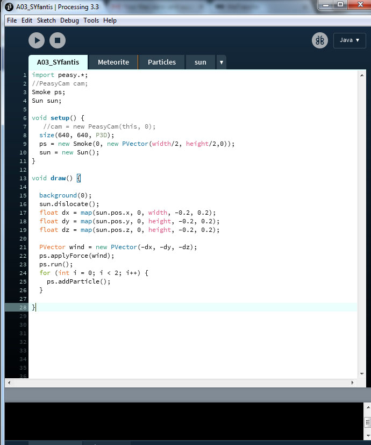Screen dimensions: 371x445
Task: Select the A03_SYfantis tab
Action: click(x=58, y=62)
